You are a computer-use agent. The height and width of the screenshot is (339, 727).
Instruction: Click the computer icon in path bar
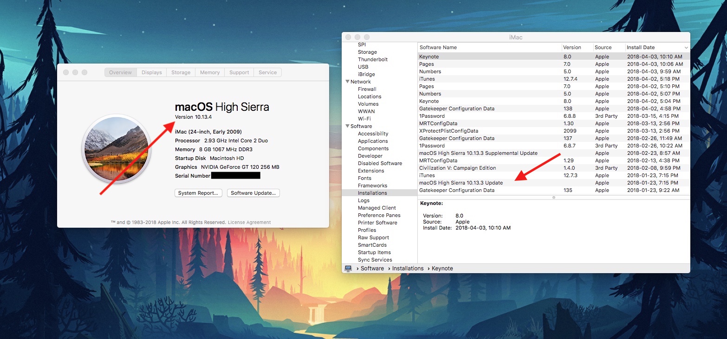(348, 269)
